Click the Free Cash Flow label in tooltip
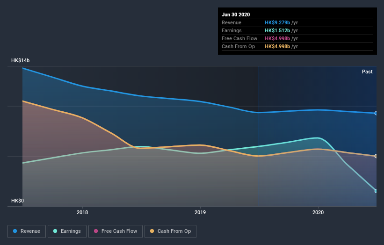The height and width of the screenshot is (245, 384). coord(239,38)
